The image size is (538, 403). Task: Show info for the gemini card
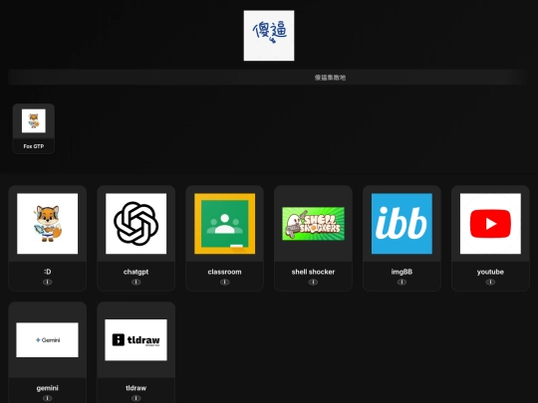pyautogui.click(x=48, y=398)
